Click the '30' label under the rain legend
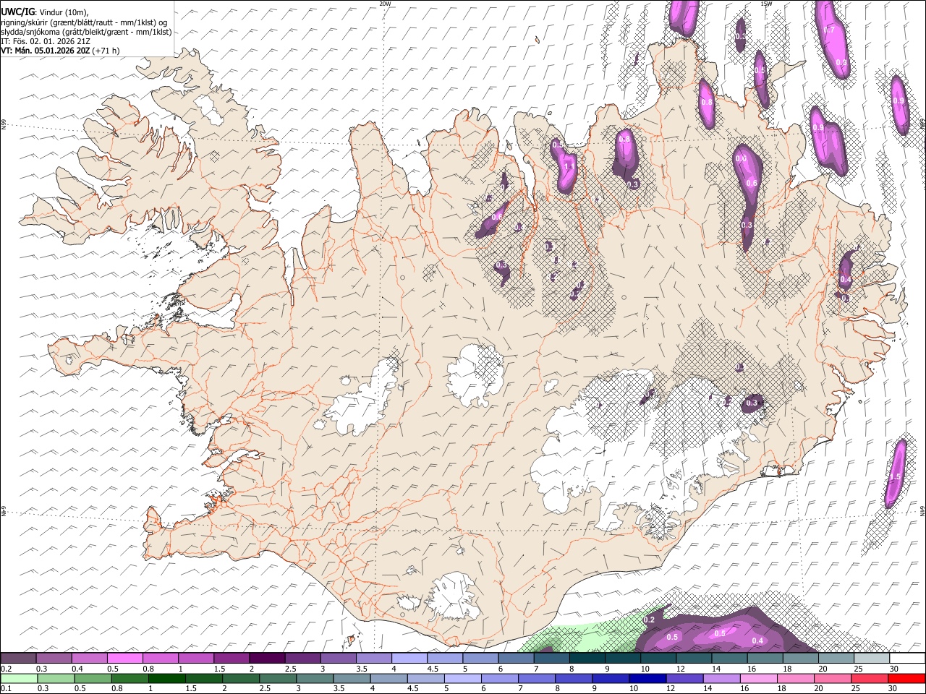The width and height of the screenshot is (926, 694). click(x=893, y=688)
